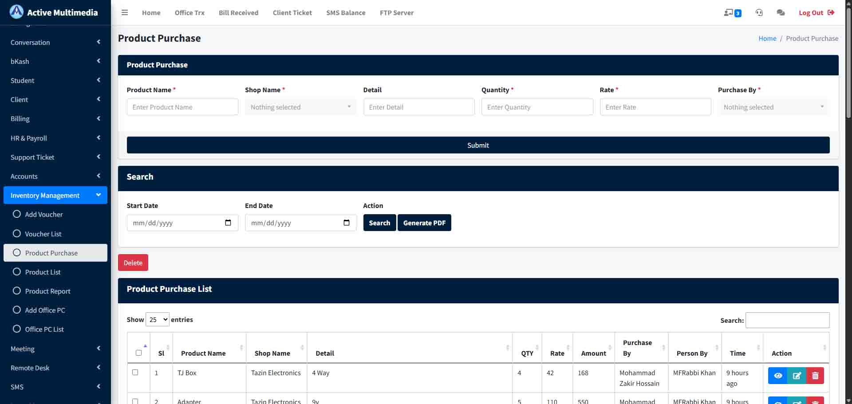Click the Active Multimedia logo icon
The height and width of the screenshot is (404, 852).
16,12
